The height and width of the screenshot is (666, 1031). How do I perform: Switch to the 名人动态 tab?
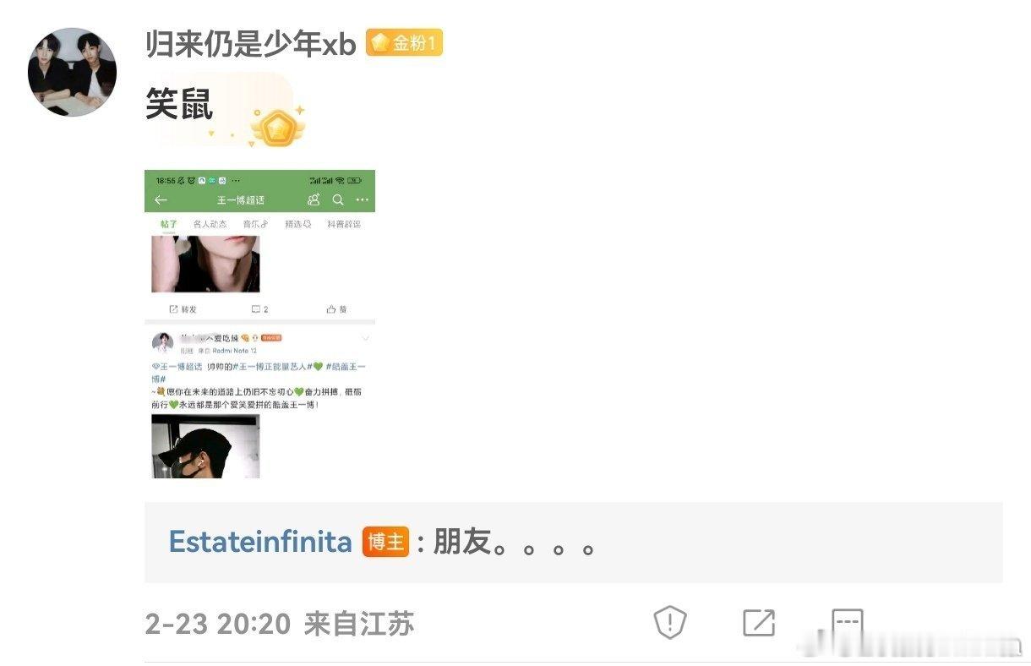click(x=210, y=224)
